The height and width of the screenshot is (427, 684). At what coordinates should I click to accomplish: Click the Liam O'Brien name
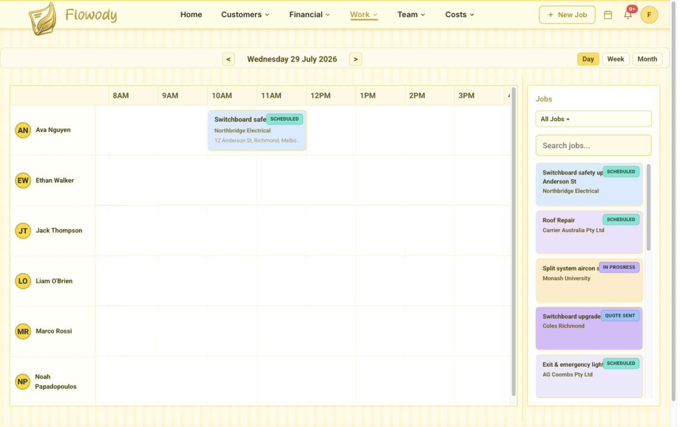click(54, 281)
